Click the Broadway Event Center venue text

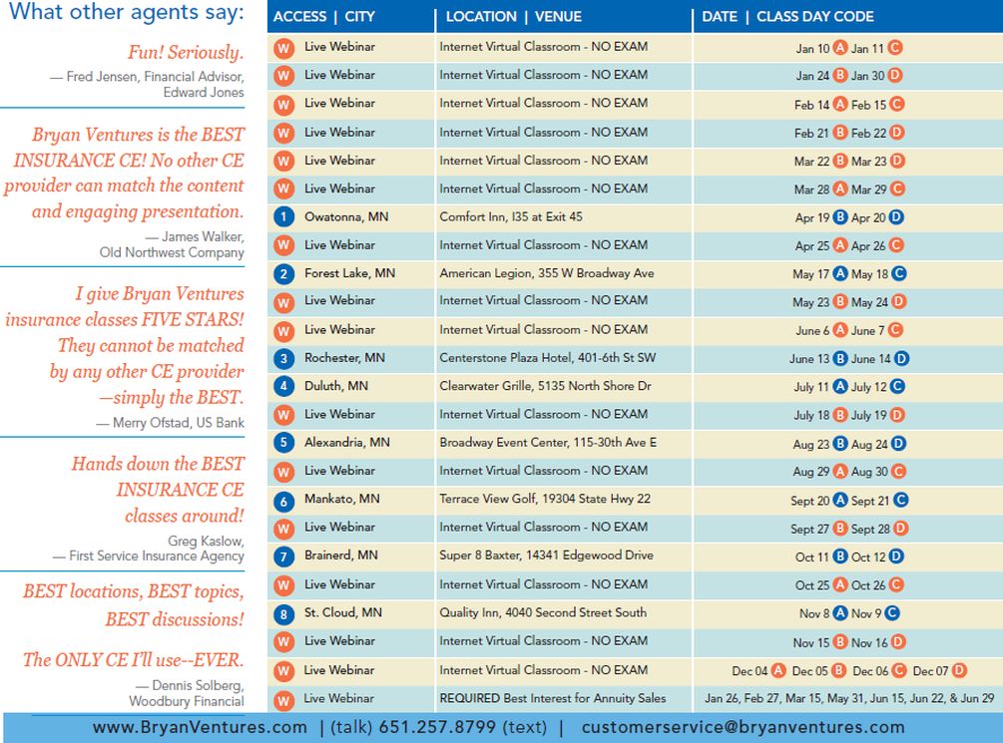click(x=548, y=442)
